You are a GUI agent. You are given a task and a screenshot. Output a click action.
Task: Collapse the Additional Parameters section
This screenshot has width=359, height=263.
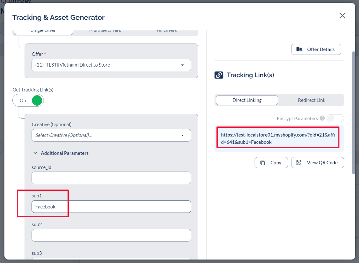tap(36, 153)
